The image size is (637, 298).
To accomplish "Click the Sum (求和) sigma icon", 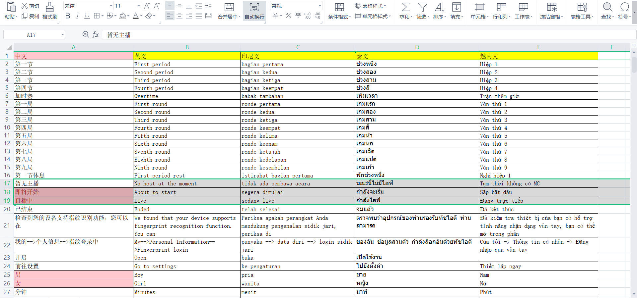I will 406,7.
